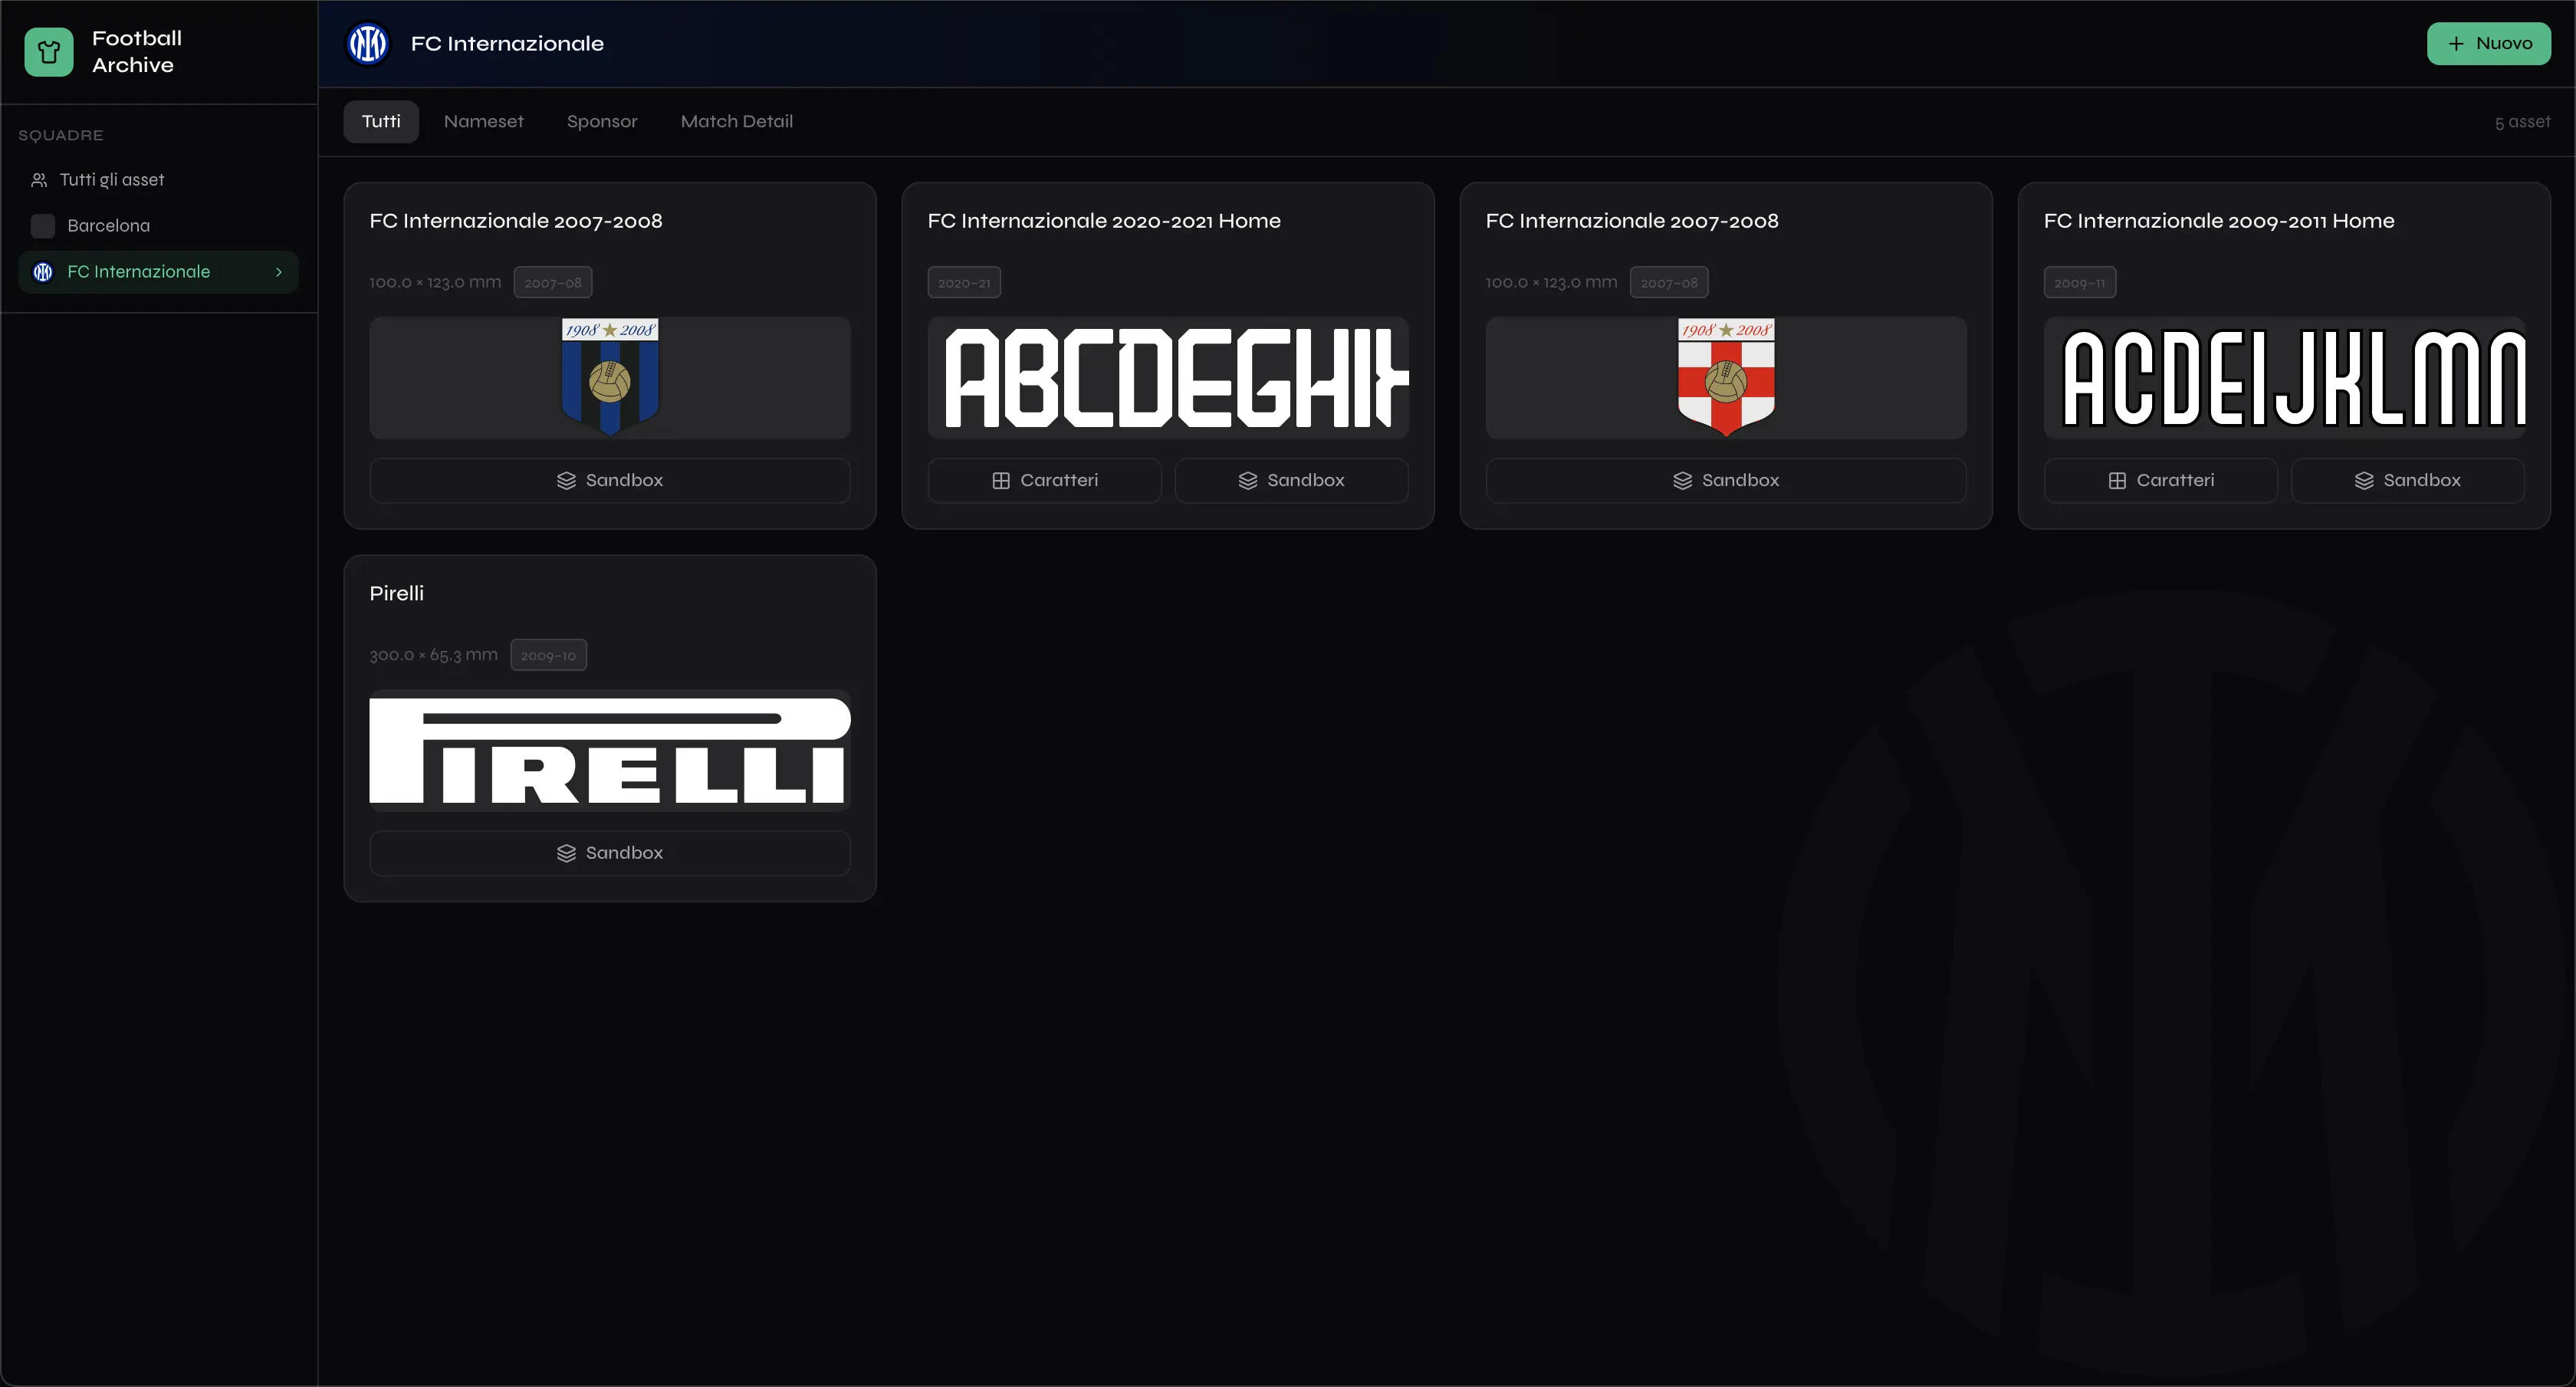Click the title above the red-cross crest
2576x1387 pixels.
tap(1632, 221)
